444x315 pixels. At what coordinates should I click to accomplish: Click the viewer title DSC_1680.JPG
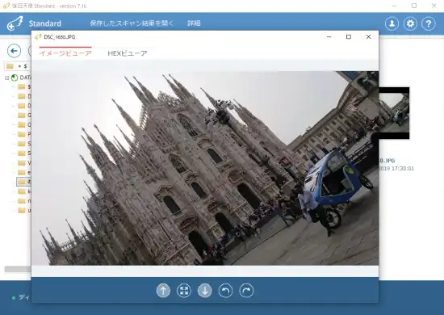[60, 37]
